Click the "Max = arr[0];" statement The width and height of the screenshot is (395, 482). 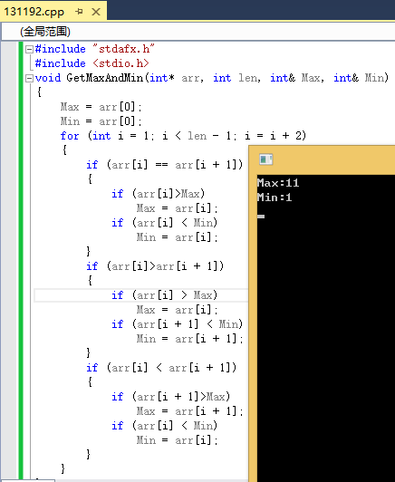click(x=101, y=107)
